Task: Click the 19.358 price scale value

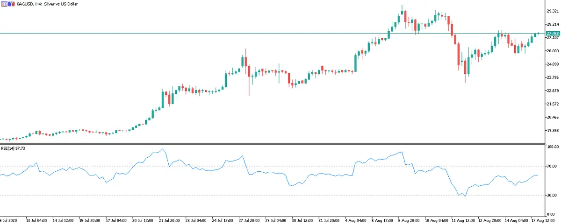Action: [553, 131]
